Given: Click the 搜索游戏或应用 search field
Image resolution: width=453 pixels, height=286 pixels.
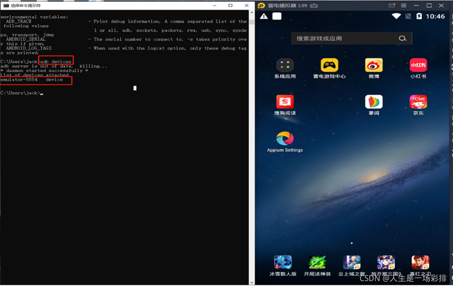Looking at the screenshot, I should [352, 38].
